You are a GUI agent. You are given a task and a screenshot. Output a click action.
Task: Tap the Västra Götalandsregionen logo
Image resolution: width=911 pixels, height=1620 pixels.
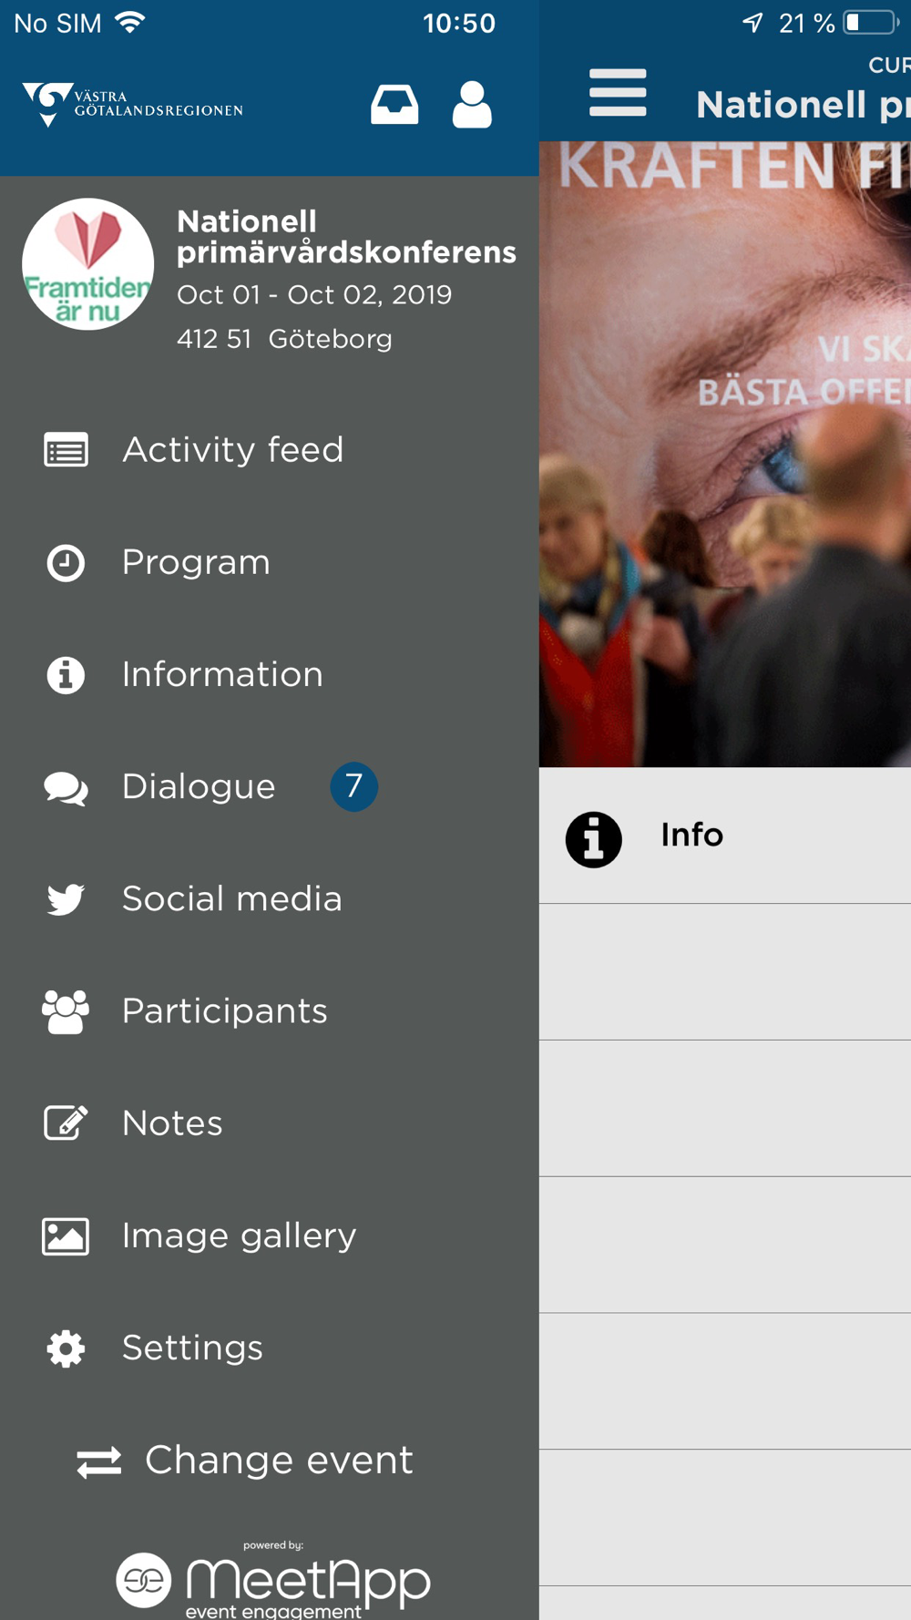(133, 105)
